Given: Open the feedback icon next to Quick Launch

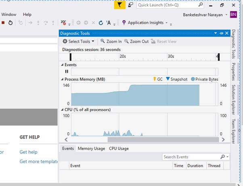Looking at the screenshot, I should click(x=130, y=5).
